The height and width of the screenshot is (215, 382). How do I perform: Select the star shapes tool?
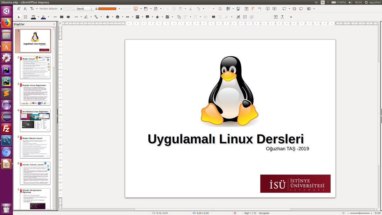(x=157, y=17)
